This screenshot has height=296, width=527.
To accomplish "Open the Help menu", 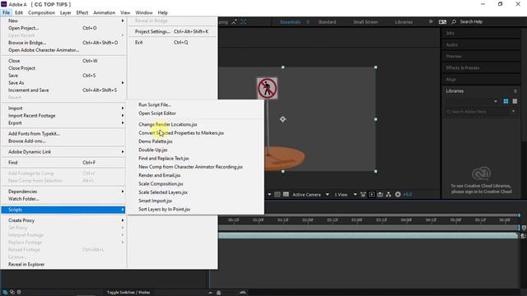I will [x=163, y=12].
